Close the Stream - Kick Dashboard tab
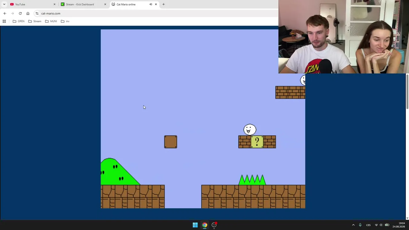This screenshot has width=409, height=230. pyautogui.click(x=105, y=4)
